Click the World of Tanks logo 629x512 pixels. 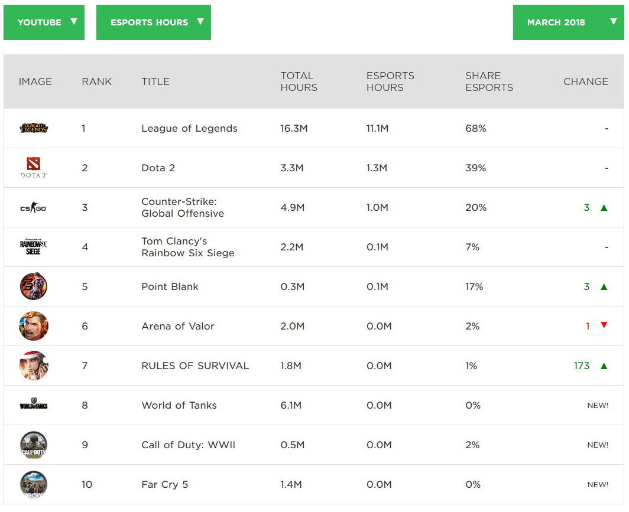34,405
